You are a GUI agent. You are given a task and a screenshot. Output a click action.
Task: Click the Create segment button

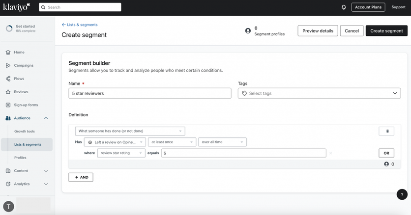tap(386, 31)
